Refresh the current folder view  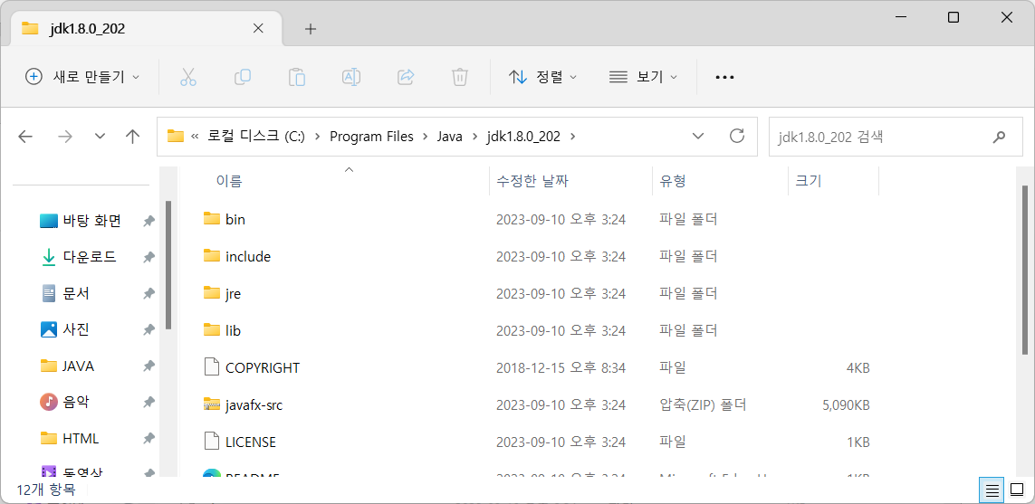point(737,136)
